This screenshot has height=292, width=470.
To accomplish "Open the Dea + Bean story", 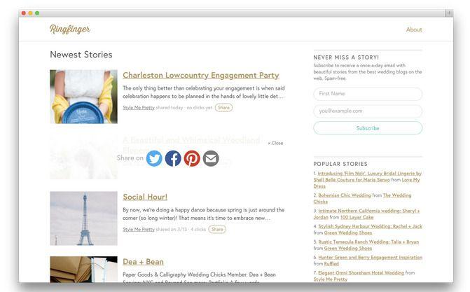I will (144, 262).
